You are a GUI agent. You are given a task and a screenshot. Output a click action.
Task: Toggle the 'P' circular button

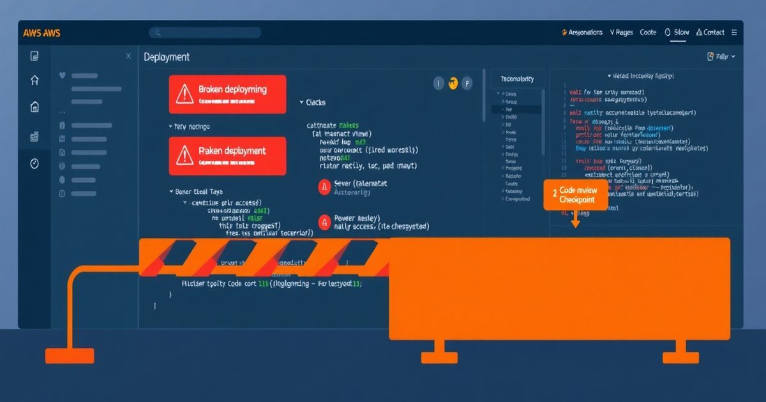pos(467,83)
